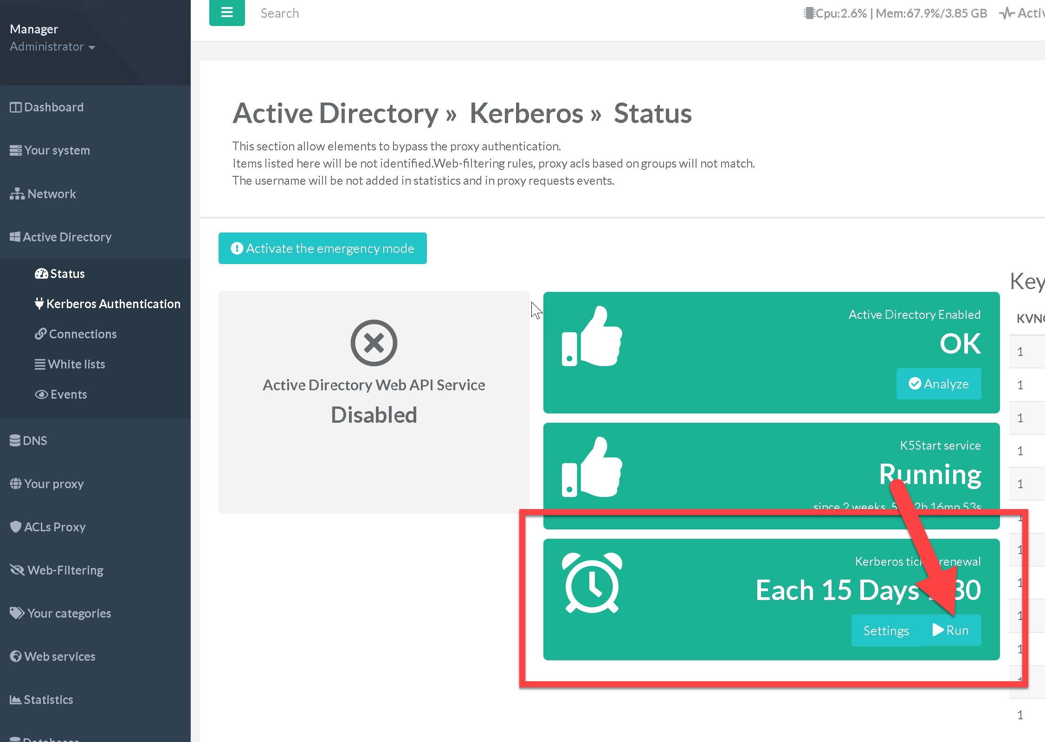Click the hamburger menu toggle button
The image size is (1045, 742).
[x=227, y=13]
